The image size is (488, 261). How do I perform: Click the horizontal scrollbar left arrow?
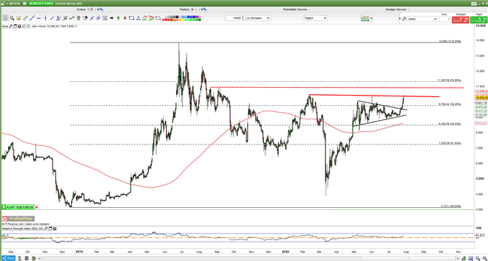(x=40, y=259)
